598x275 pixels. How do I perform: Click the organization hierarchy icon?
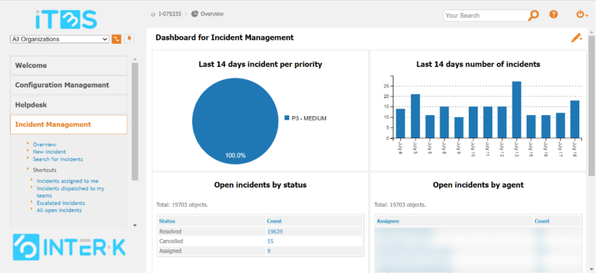[117, 39]
